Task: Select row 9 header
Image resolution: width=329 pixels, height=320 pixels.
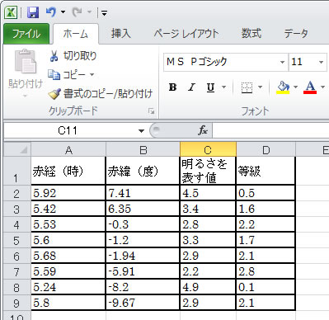Action: (x=17, y=303)
